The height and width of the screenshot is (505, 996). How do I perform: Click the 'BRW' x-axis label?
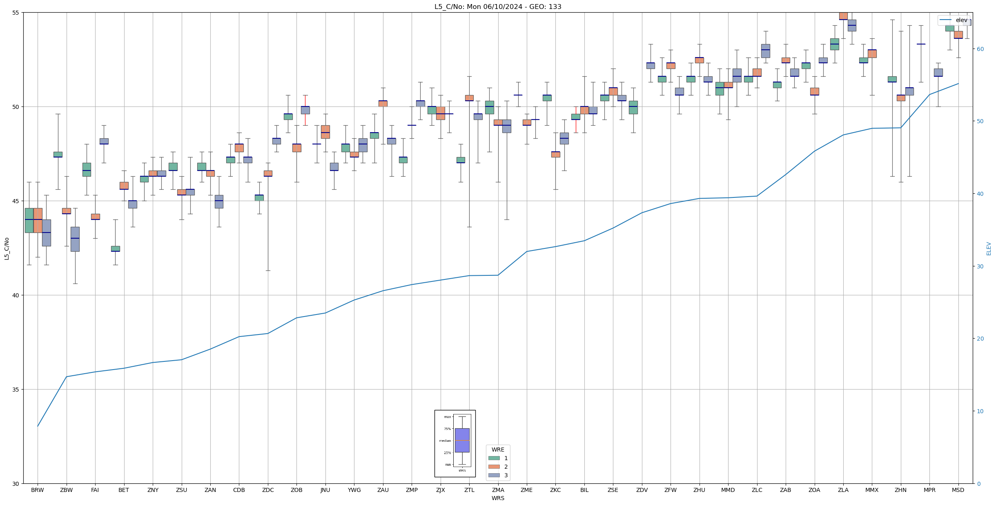[x=38, y=490]
